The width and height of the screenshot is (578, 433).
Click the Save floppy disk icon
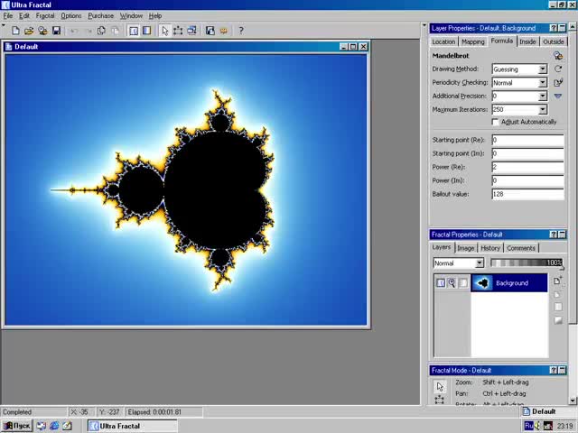click(x=56, y=31)
